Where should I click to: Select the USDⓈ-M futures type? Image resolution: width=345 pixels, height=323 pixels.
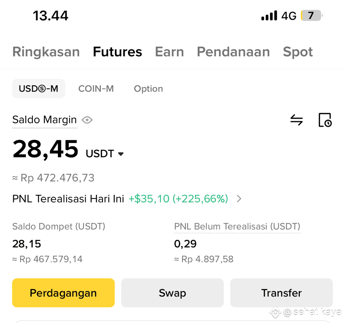coord(39,89)
